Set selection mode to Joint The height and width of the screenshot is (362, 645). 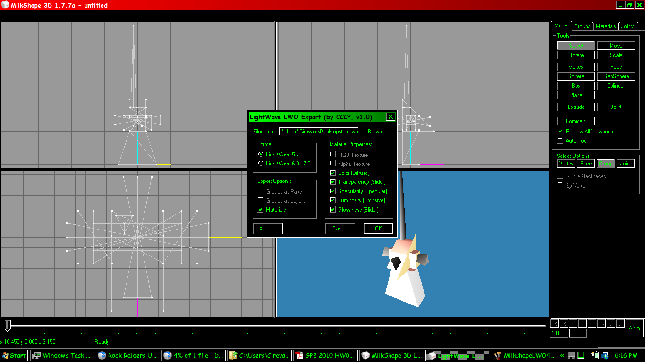point(626,164)
